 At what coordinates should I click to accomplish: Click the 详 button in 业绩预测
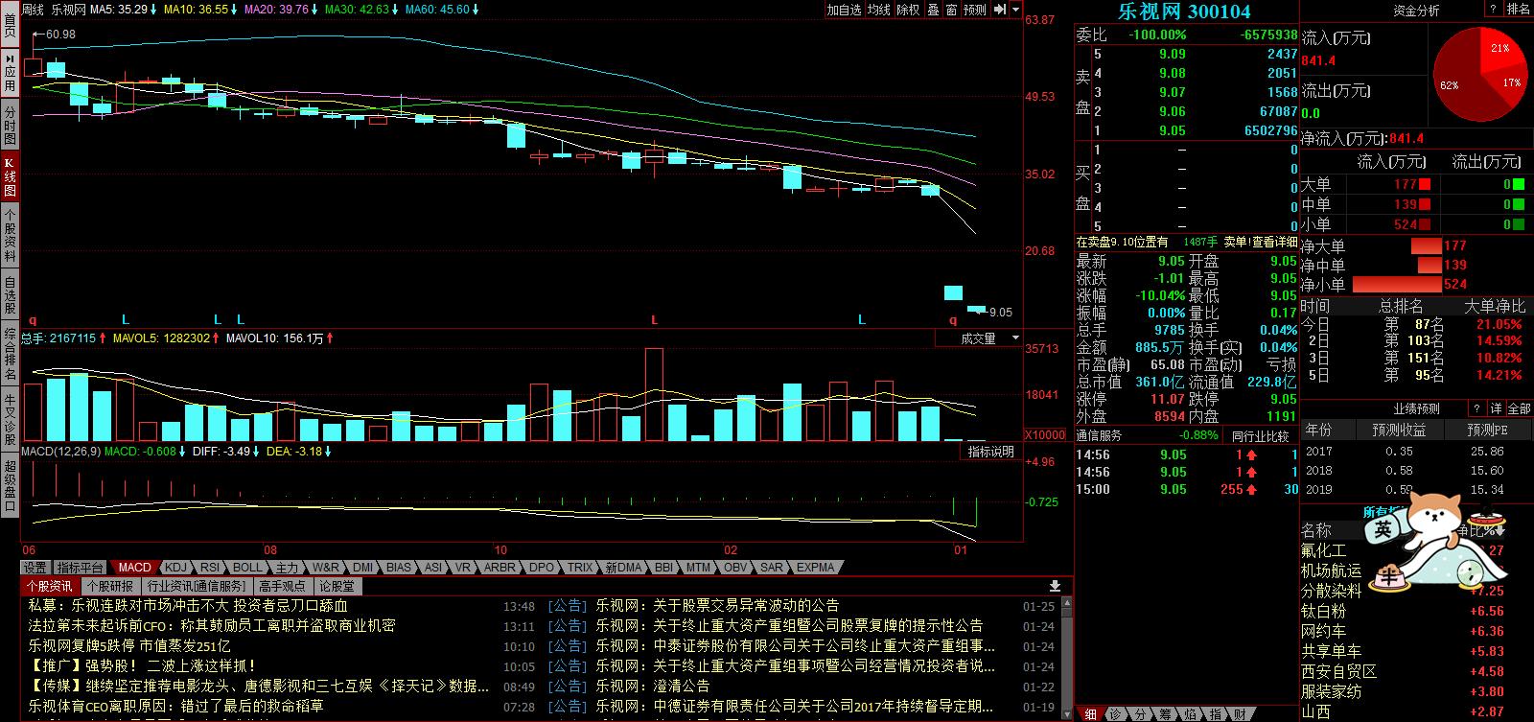(1496, 408)
